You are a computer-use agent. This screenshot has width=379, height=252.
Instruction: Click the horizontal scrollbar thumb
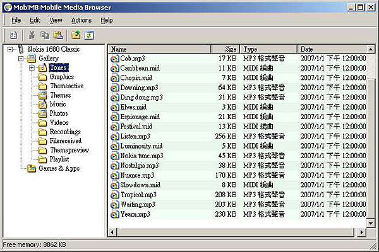click(x=235, y=232)
